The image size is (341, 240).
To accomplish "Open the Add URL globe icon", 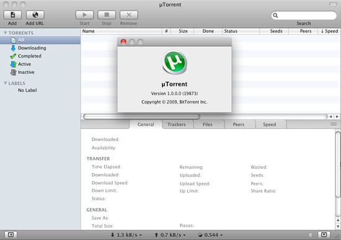I will pos(35,15).
